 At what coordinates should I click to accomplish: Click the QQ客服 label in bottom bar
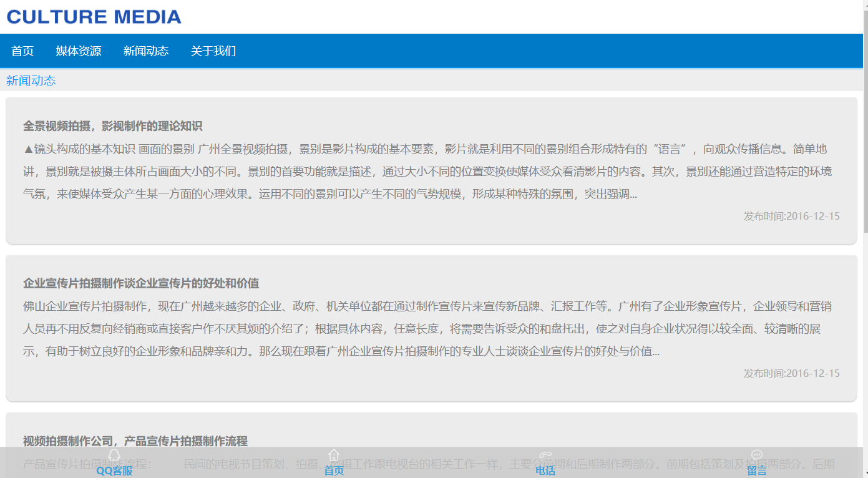pyautogui.click(x=114, y=471)
